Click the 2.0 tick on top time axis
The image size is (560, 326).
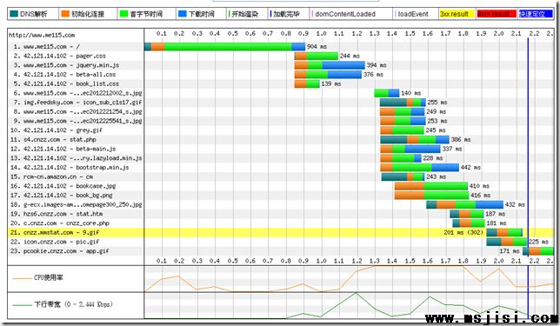pos(498,33)
